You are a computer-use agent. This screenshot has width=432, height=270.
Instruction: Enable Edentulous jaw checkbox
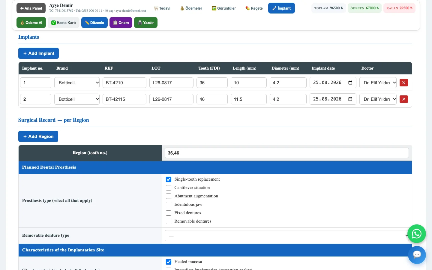coord(169,205)
